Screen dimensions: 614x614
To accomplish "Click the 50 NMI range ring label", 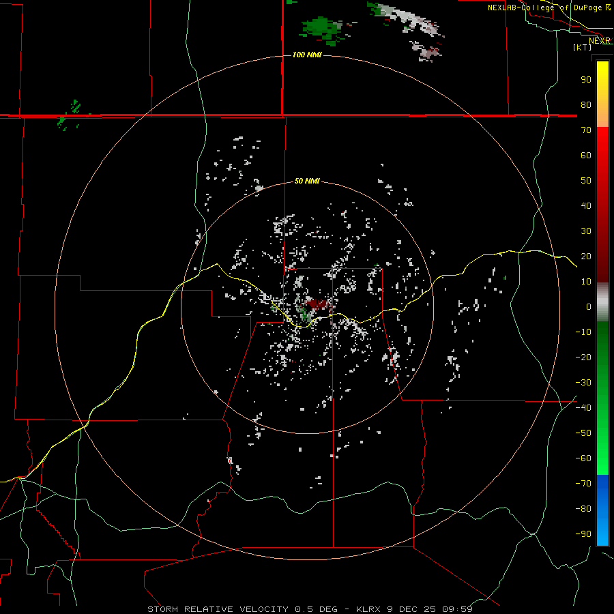I will pyautogui.click(x=307, y=181).
